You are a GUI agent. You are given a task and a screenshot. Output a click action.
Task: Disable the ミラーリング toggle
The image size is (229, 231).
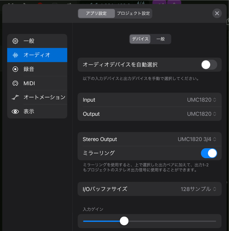coord(209,153)
